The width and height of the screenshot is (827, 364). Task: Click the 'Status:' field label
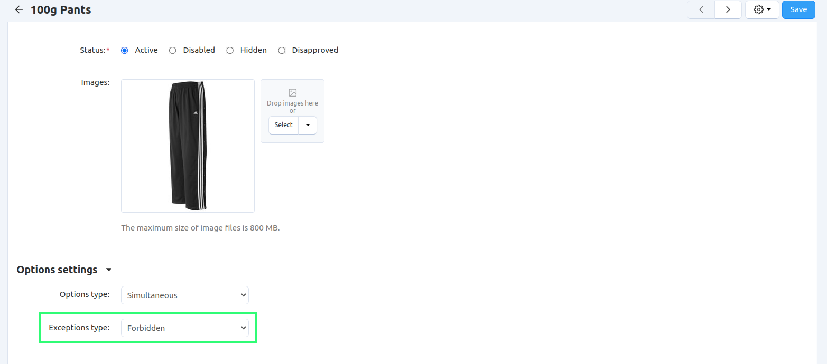[x=95, y=50]
